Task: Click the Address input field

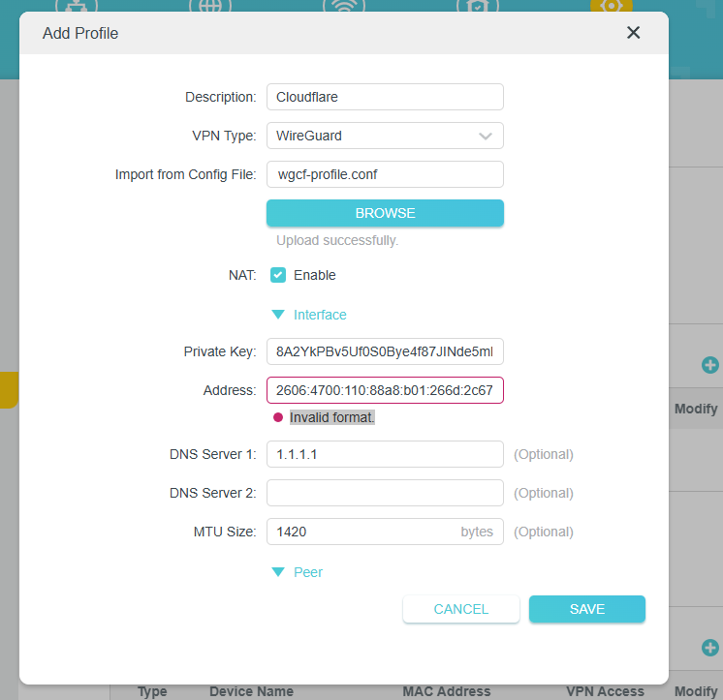Action: 385,390
